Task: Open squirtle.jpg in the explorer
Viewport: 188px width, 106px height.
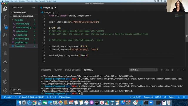Action: click(21, 35)
